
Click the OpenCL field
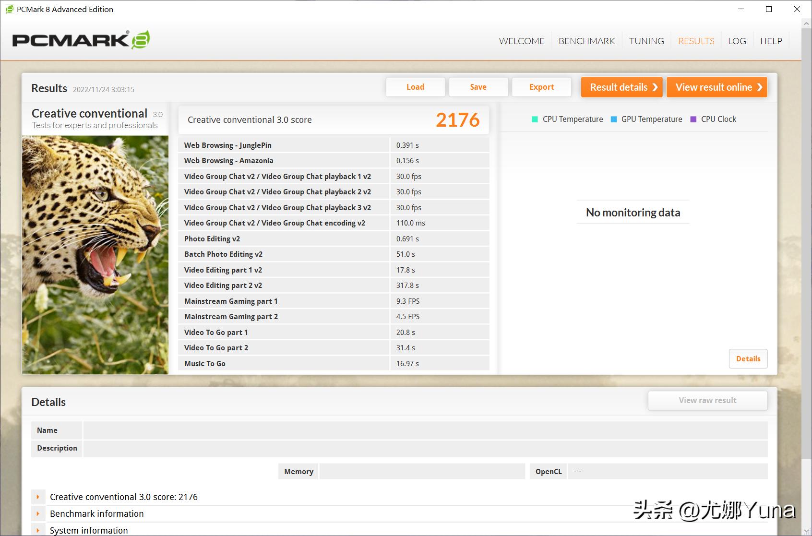click(x=668, y=471)
